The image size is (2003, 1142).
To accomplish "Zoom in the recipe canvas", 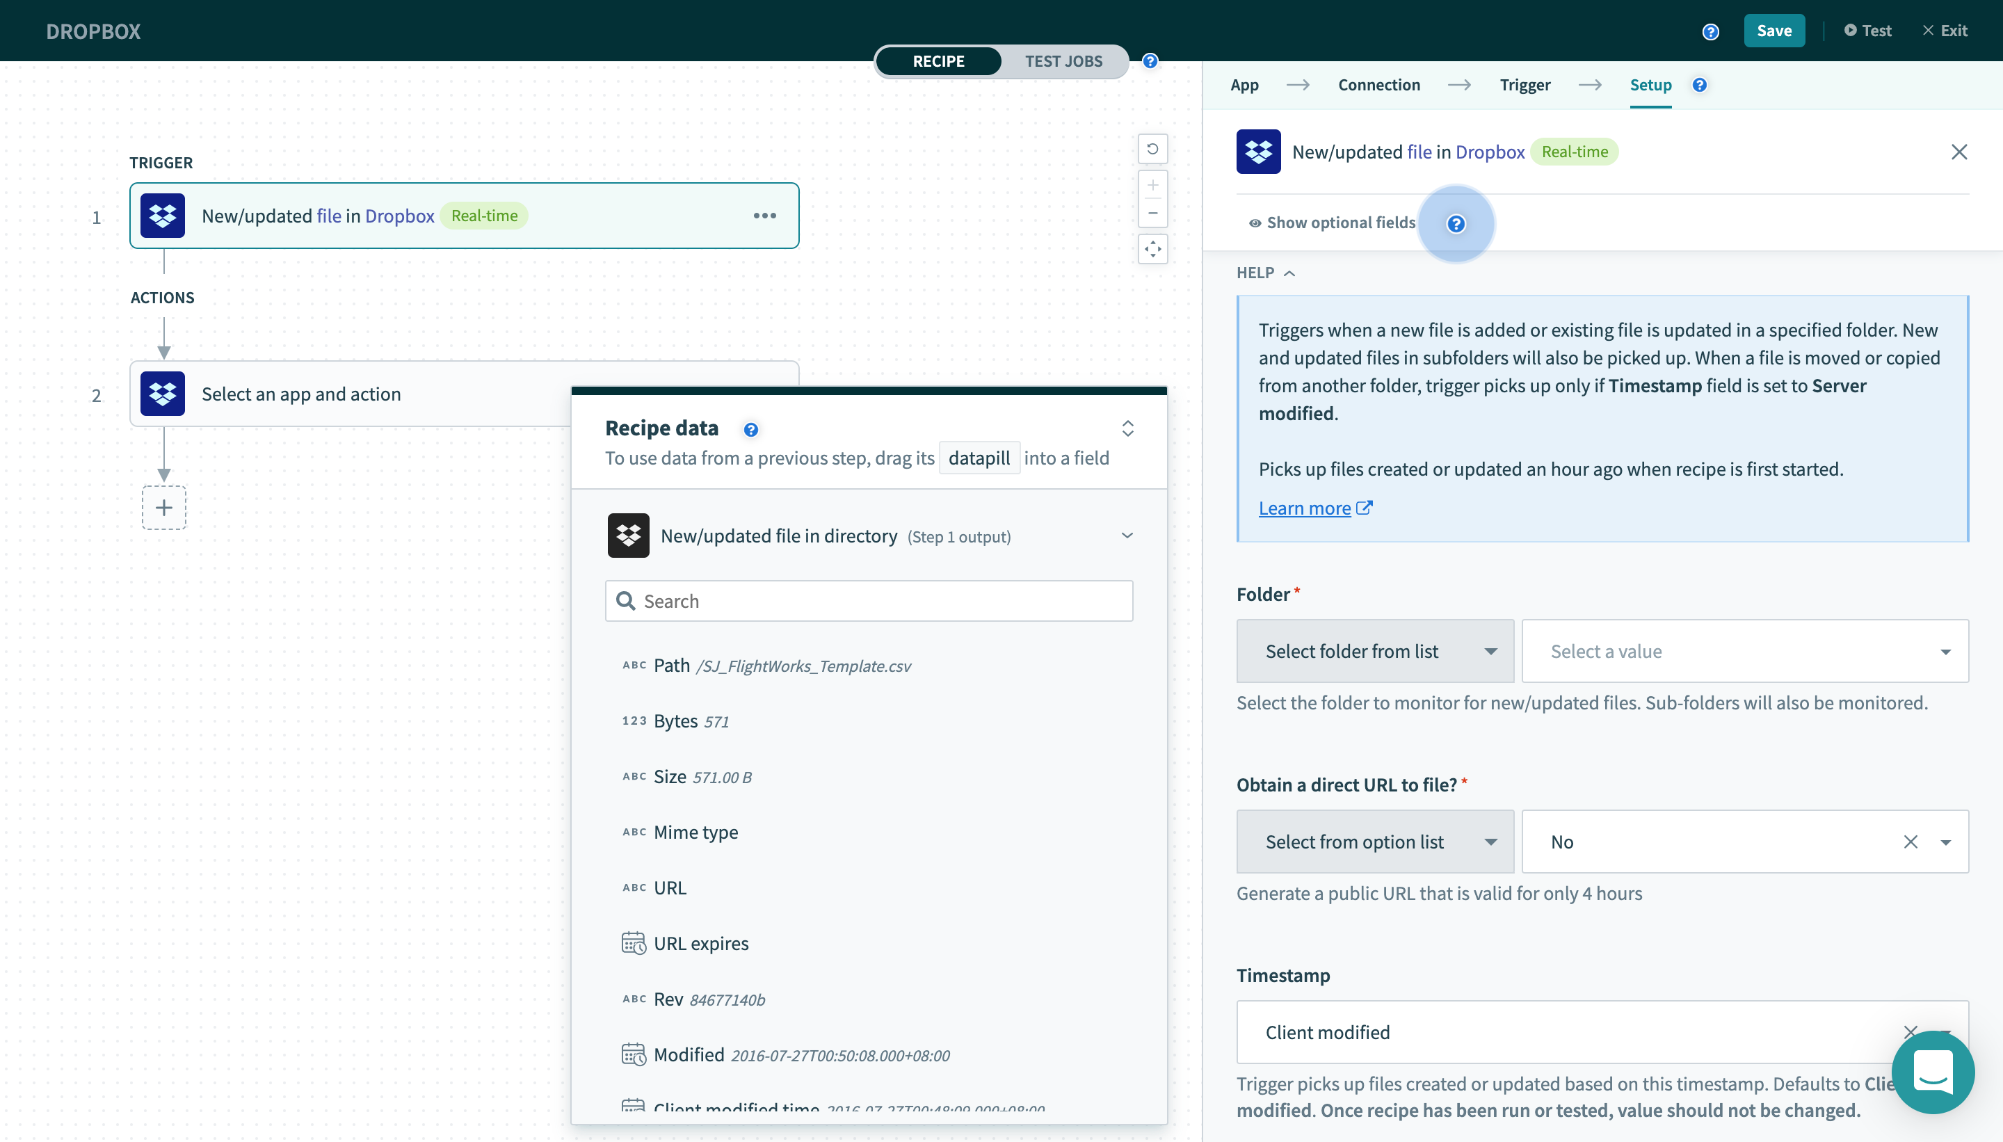I will point(1152,186).
